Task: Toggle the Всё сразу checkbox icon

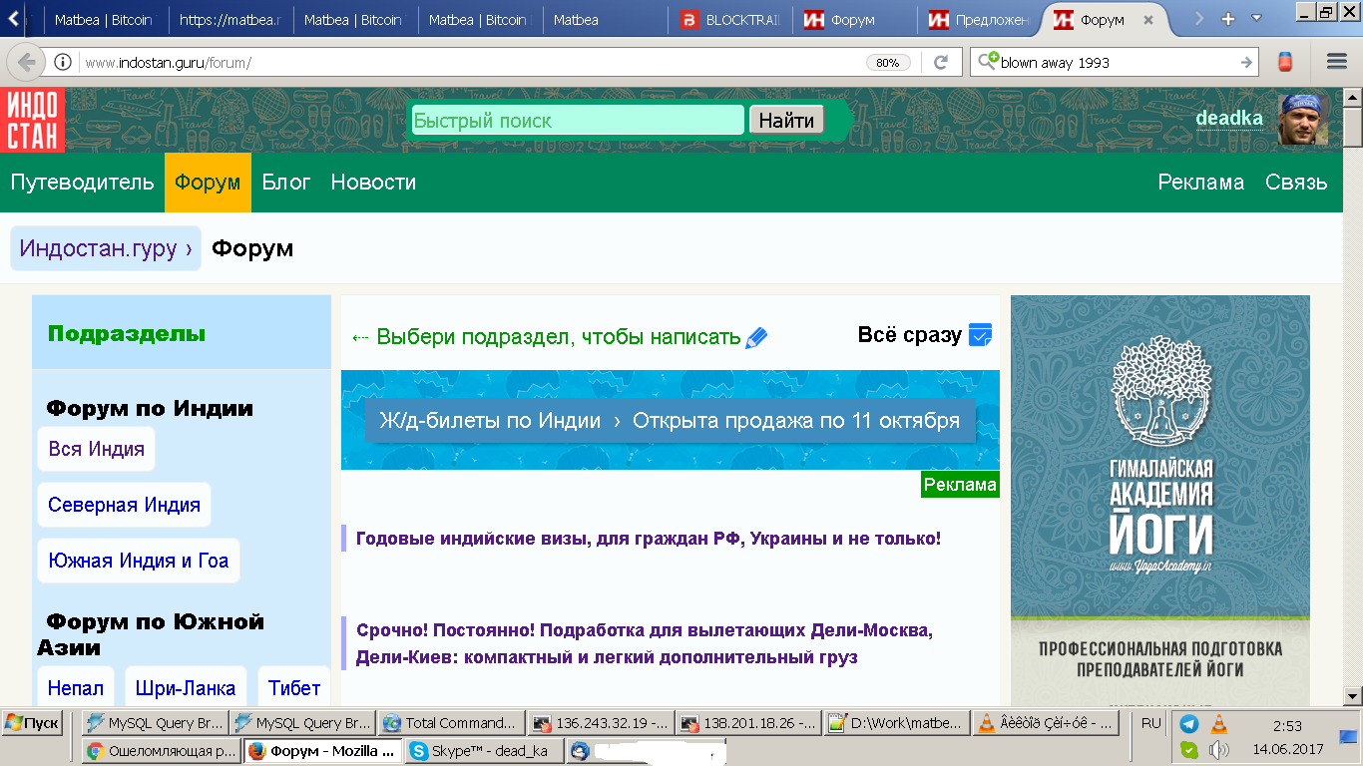Action: click(x=980, y=335)
